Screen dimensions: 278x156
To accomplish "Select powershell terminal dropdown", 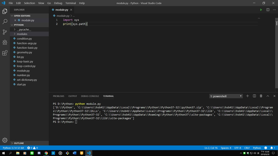I will 226,96.
